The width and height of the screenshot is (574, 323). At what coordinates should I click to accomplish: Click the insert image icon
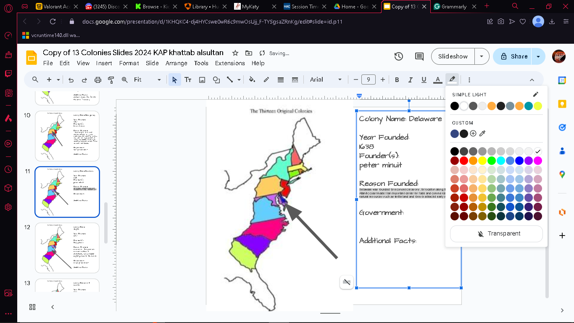coord(202,79)
